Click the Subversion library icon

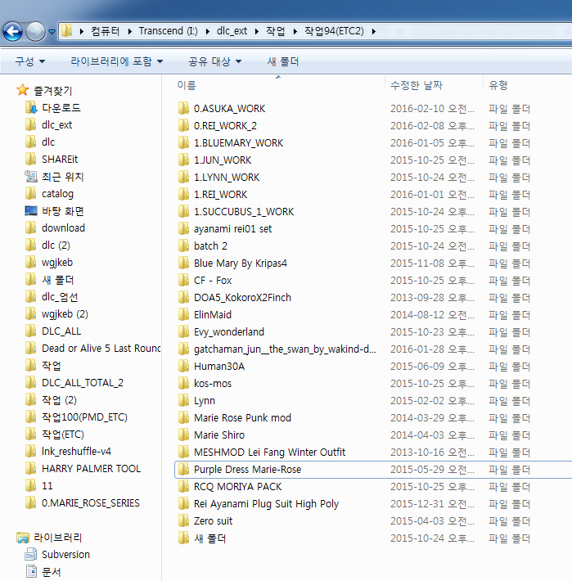coord(31,555)
